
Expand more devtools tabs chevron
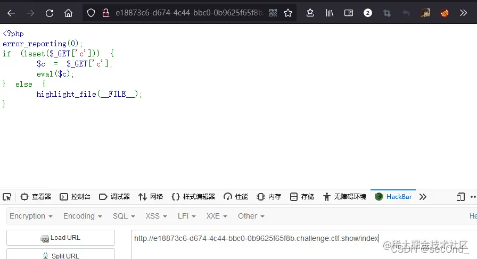423,197
